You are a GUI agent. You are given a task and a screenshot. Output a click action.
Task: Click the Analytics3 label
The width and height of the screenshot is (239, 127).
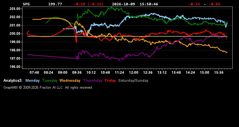13,81
